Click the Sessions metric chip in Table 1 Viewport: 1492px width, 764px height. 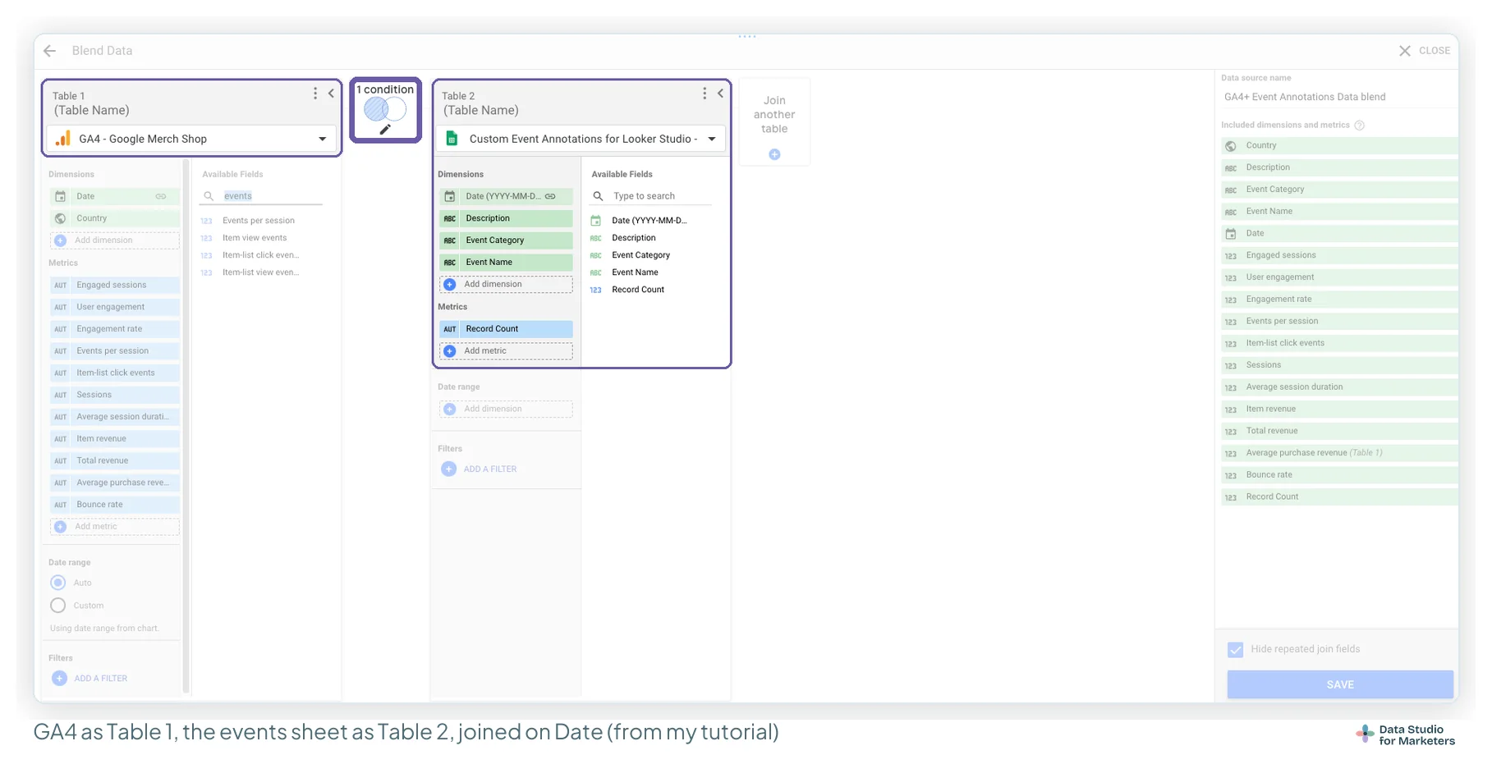coord(115,395)
